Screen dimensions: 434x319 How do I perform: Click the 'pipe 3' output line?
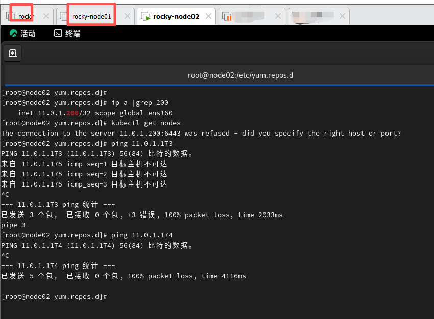(x=13, y=225)
